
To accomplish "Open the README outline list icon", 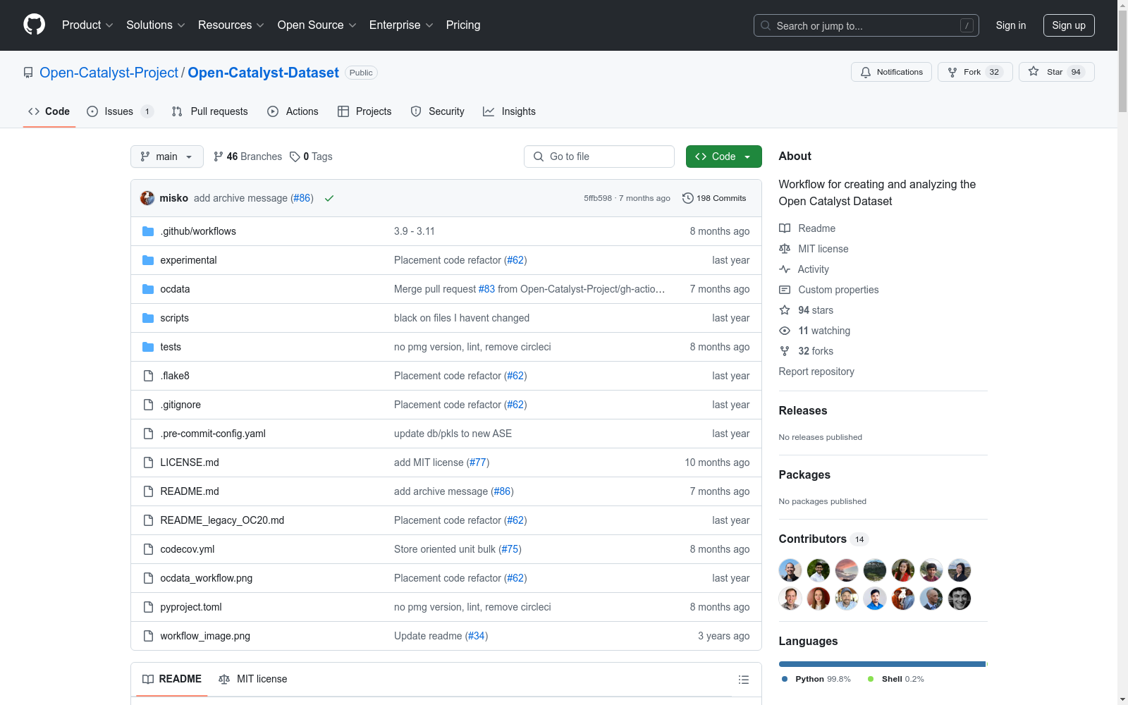I will point(743,680).
